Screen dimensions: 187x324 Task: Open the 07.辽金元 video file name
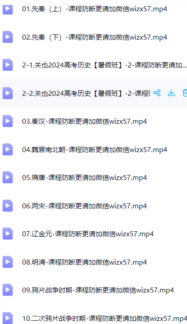click(x=88, y=234)
